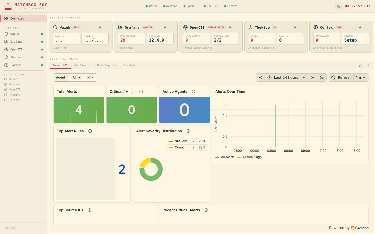Switch to the CoreDNS tab

[129, 66]
